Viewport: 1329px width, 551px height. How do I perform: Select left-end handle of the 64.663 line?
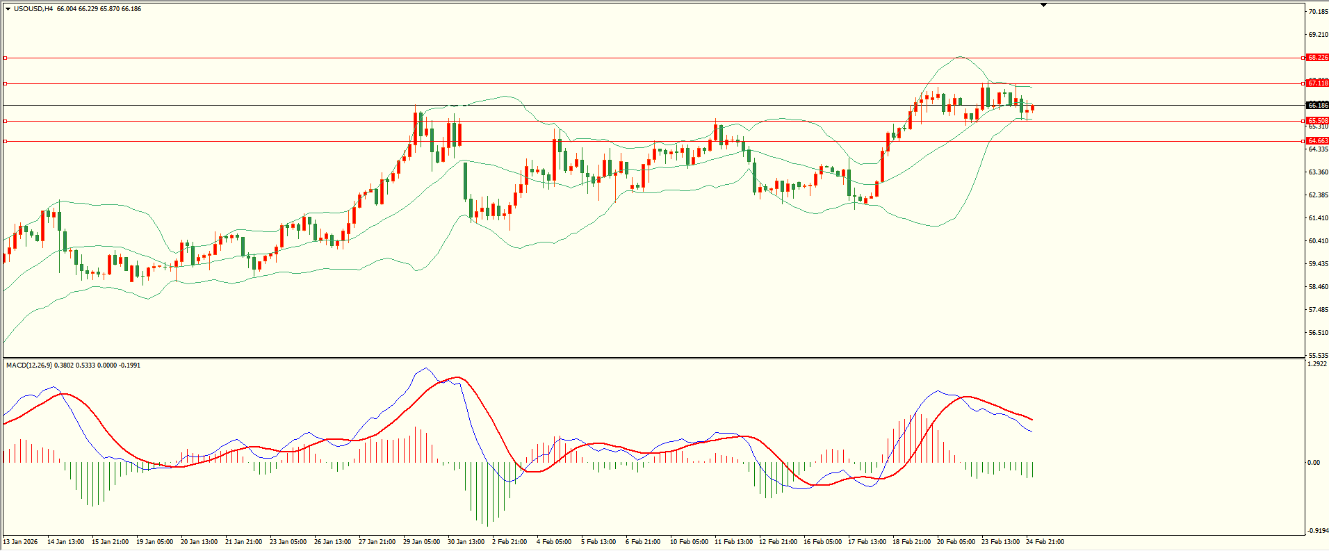(x=6, y=141)
